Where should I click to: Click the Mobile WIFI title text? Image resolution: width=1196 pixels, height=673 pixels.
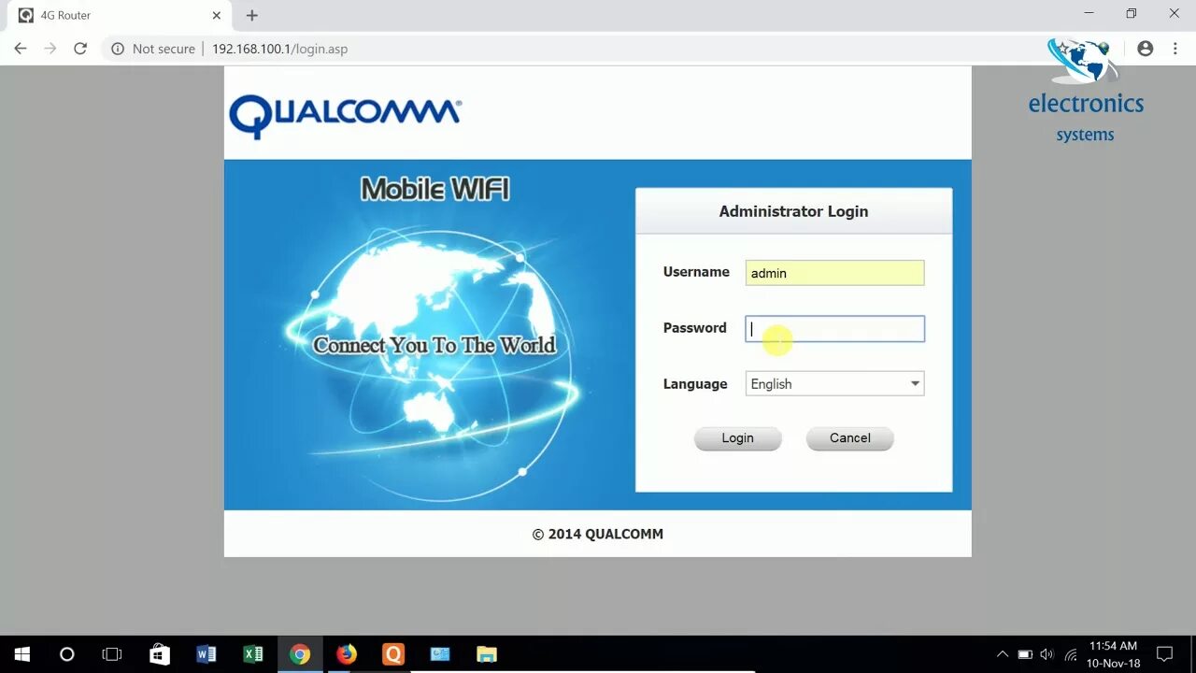435,190
